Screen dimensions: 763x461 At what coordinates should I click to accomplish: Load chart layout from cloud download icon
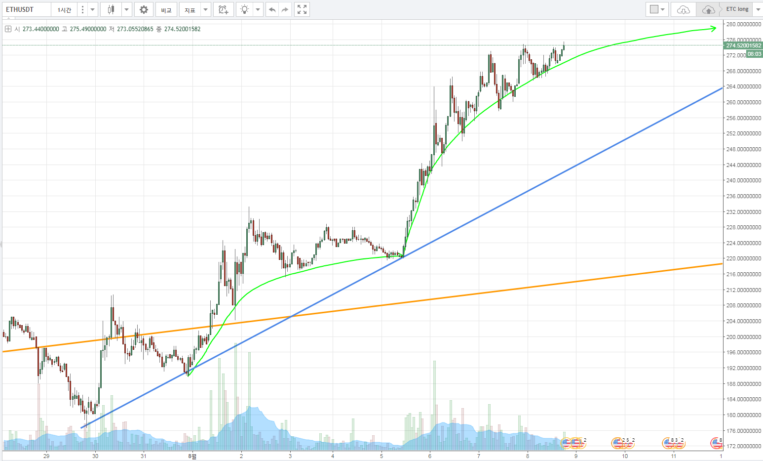pyautogui.click(x=684, y=9)
